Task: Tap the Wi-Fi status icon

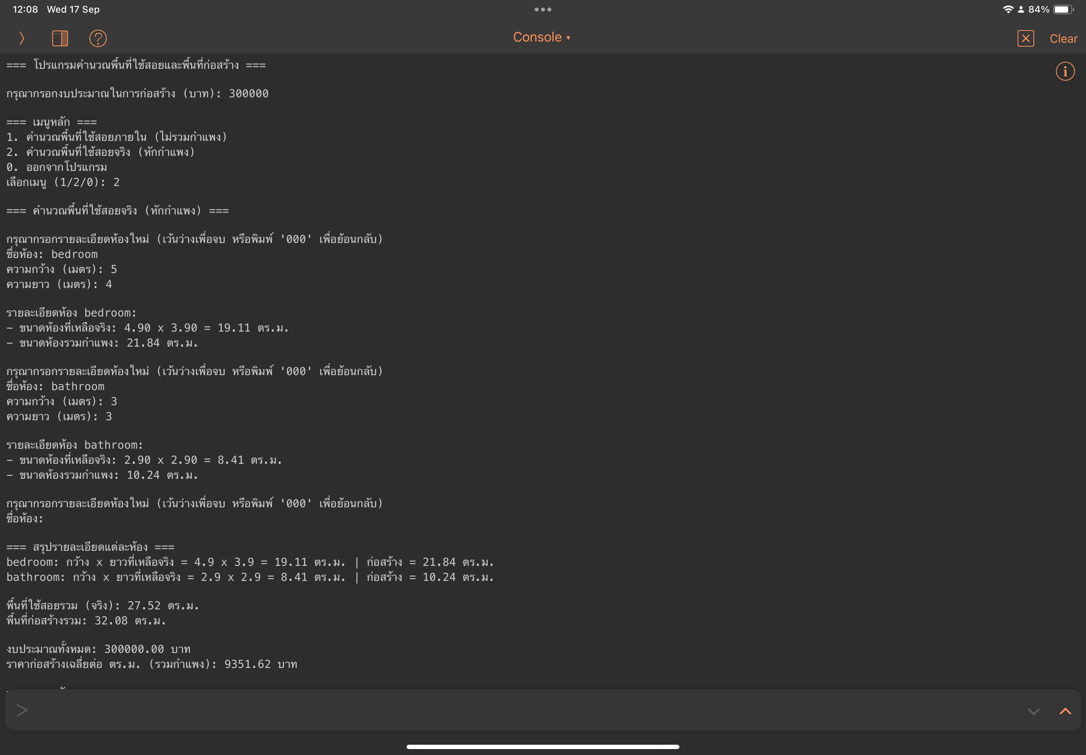Action: coord(1008,9)
